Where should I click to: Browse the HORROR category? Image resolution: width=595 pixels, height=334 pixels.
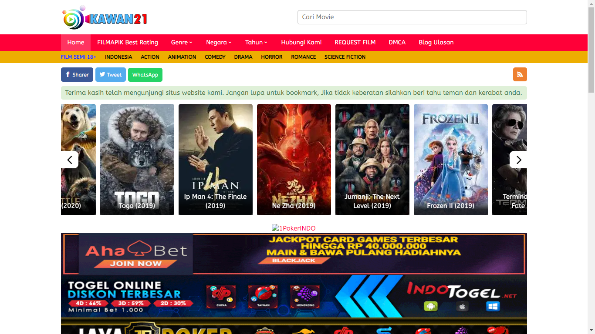coord(272,57)
